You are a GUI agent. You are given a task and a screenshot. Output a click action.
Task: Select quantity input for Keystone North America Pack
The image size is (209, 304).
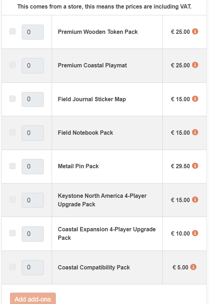pyautogui.click(x=33, y=200)
